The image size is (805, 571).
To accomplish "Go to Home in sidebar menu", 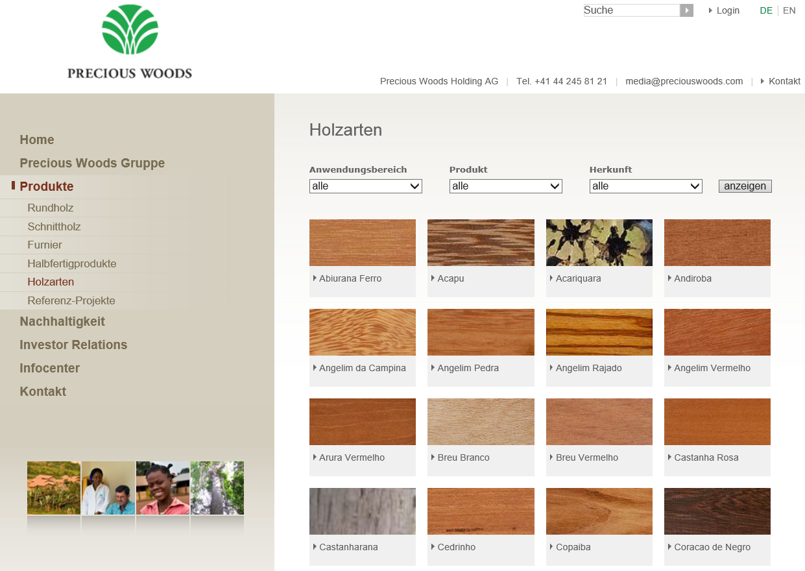I will 37,140.
